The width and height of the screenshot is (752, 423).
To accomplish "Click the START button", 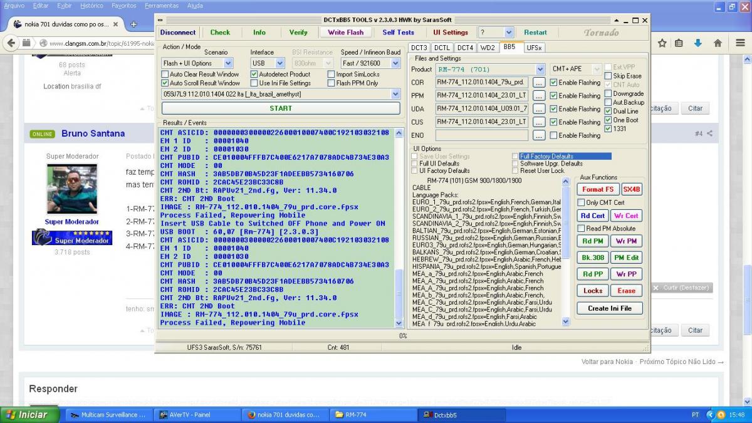I will [281, 108].
